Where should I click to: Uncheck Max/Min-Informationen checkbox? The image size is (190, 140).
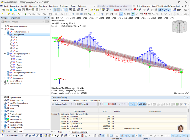(5, 103)
